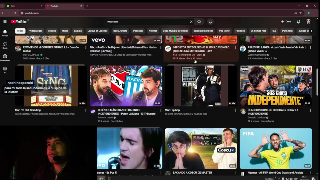Open options for ASÍ ES SRI LANKA video
320x180 pixels.
(310, 47)
